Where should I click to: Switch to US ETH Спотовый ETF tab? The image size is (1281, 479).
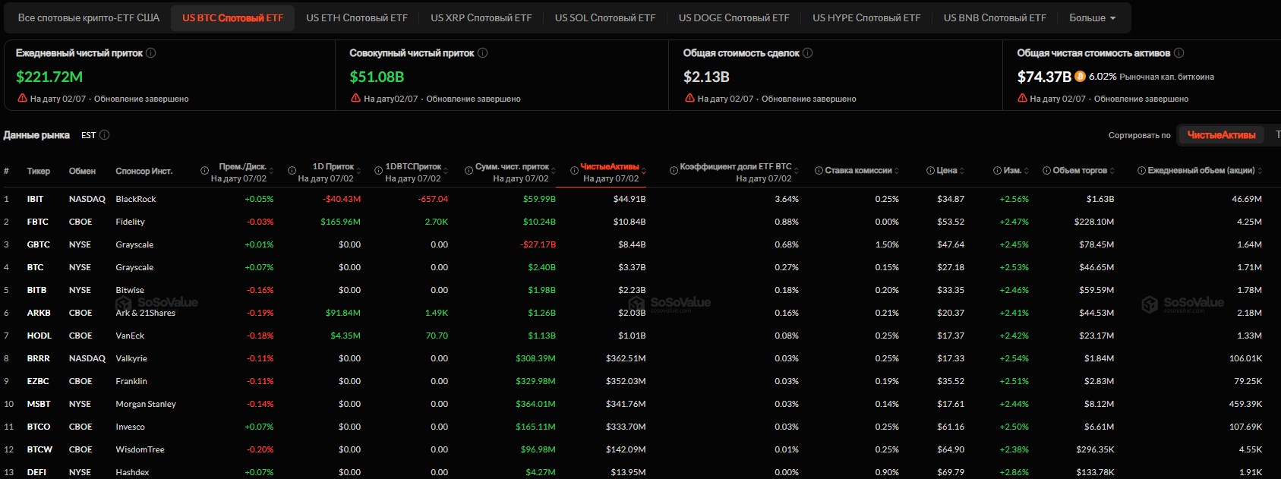(x=357, y=18)
